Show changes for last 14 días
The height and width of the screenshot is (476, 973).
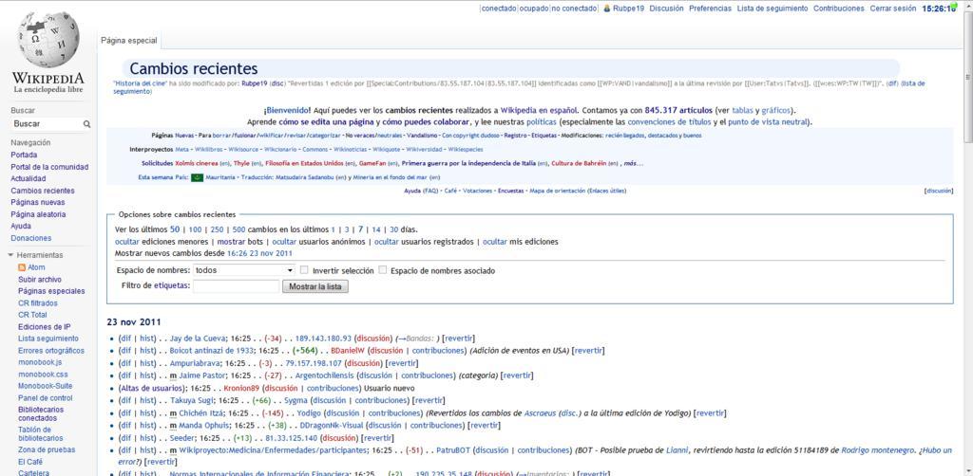point(376,229)
